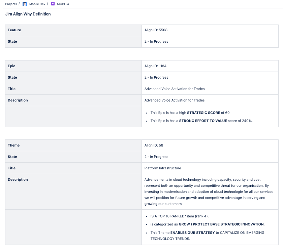284x251 pixels.
Task: Select the Theme Description row label
Action: coord(18,179)
